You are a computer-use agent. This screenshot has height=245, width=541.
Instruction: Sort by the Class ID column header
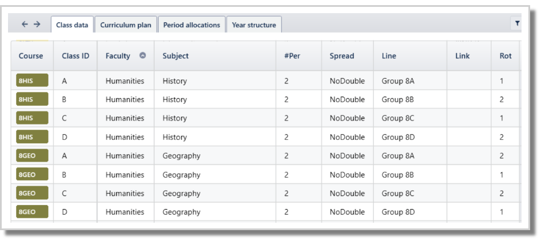pos(76,56)
